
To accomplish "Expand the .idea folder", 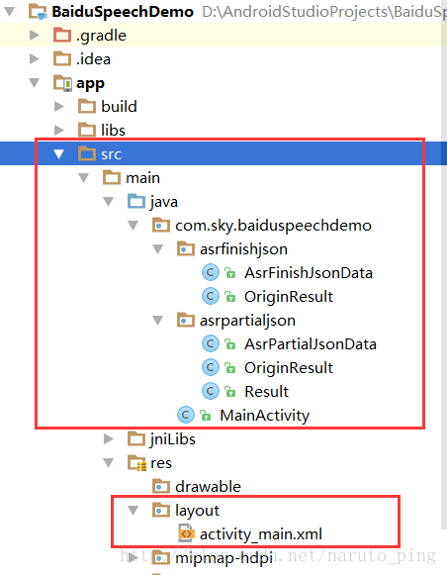I will [34, 59].
